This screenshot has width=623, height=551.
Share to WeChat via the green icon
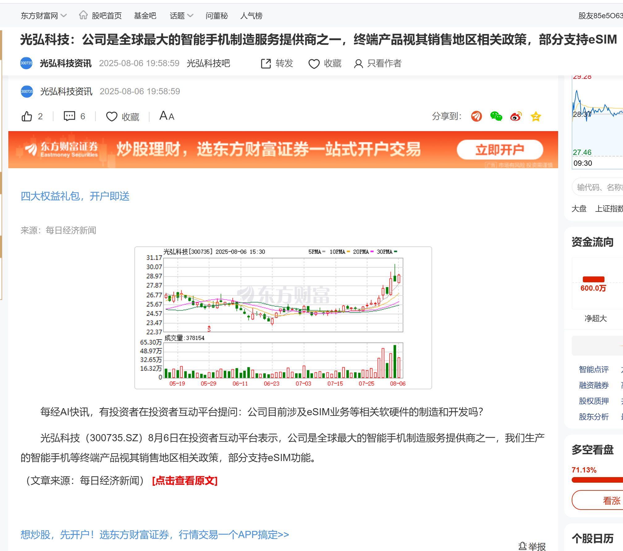click(x=496, y=116)
